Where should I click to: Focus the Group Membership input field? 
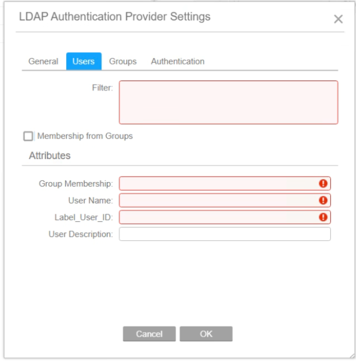tap(225, 184)
